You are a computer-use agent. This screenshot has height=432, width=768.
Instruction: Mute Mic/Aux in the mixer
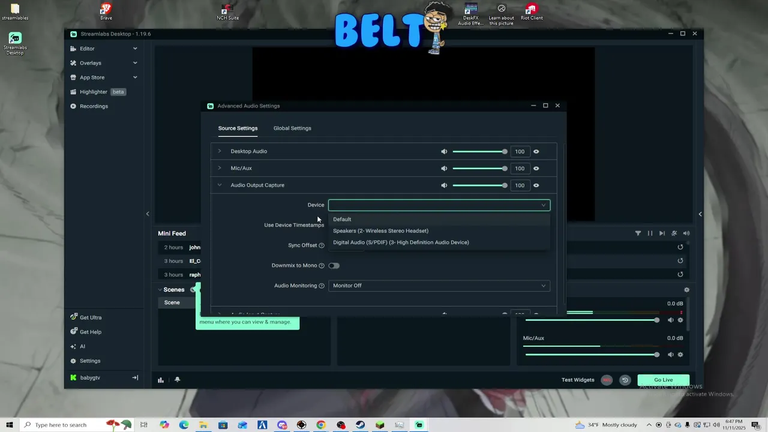point(671,355)
